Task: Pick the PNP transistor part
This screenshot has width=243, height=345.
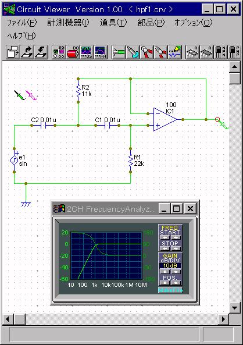Action: pos(234,52)
